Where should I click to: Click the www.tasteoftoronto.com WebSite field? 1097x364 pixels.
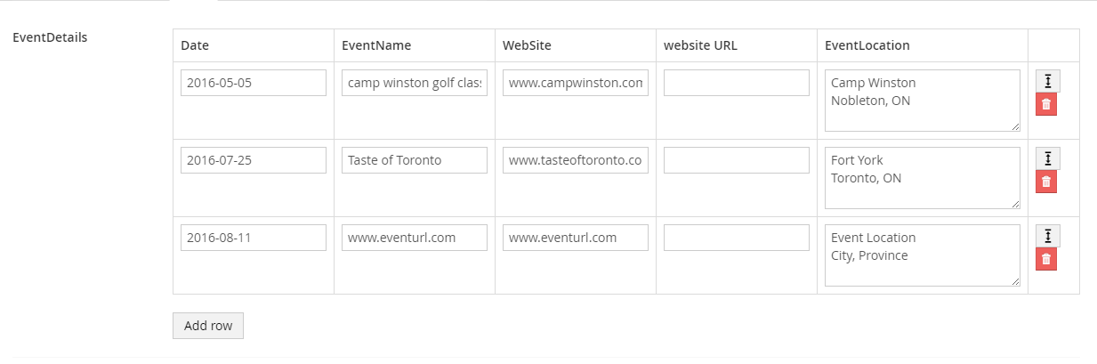576,160
